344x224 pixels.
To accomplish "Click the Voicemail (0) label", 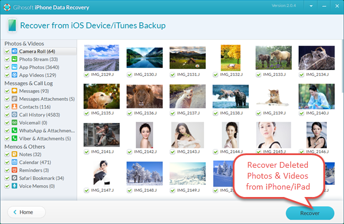I will 33,123.
